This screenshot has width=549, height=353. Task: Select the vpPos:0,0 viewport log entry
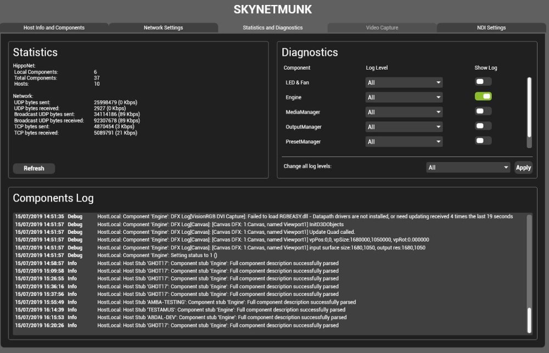pyautogui.click(x=270, y=240)
